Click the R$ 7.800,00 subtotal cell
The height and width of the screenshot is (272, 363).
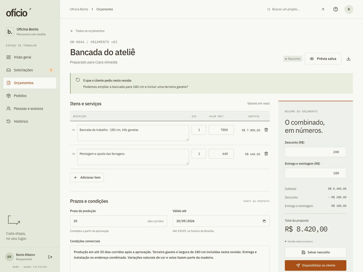[x=251, y=130]
